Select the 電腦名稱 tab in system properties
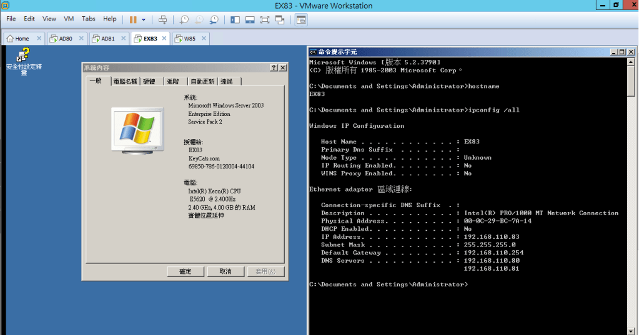The image size is (639, 335). click(x=125, y=81)
